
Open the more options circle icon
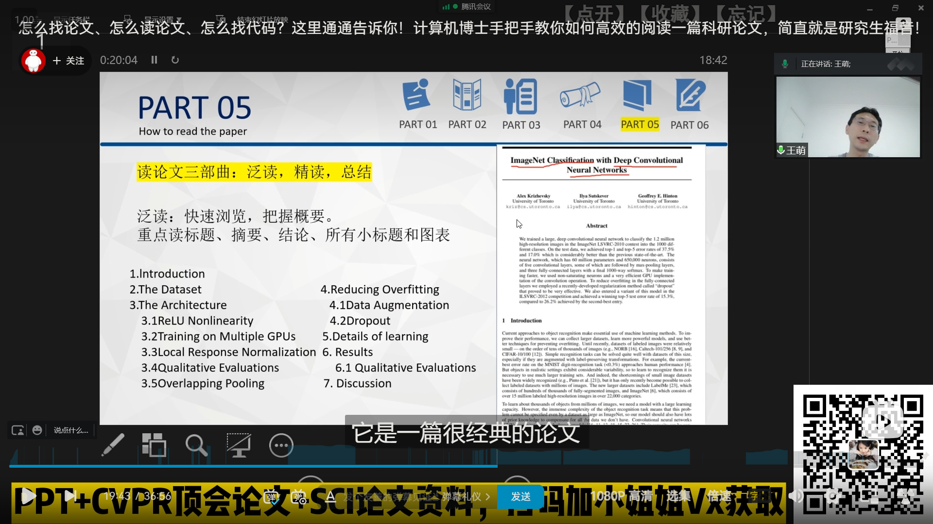tap(281, 445)
